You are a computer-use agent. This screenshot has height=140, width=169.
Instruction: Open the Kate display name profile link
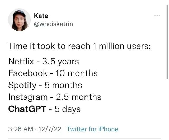41,16
